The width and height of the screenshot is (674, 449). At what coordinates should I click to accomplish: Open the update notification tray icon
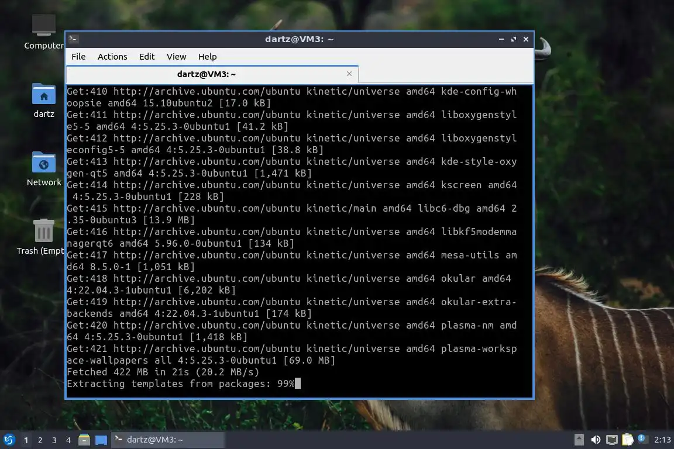click(641, 438)
